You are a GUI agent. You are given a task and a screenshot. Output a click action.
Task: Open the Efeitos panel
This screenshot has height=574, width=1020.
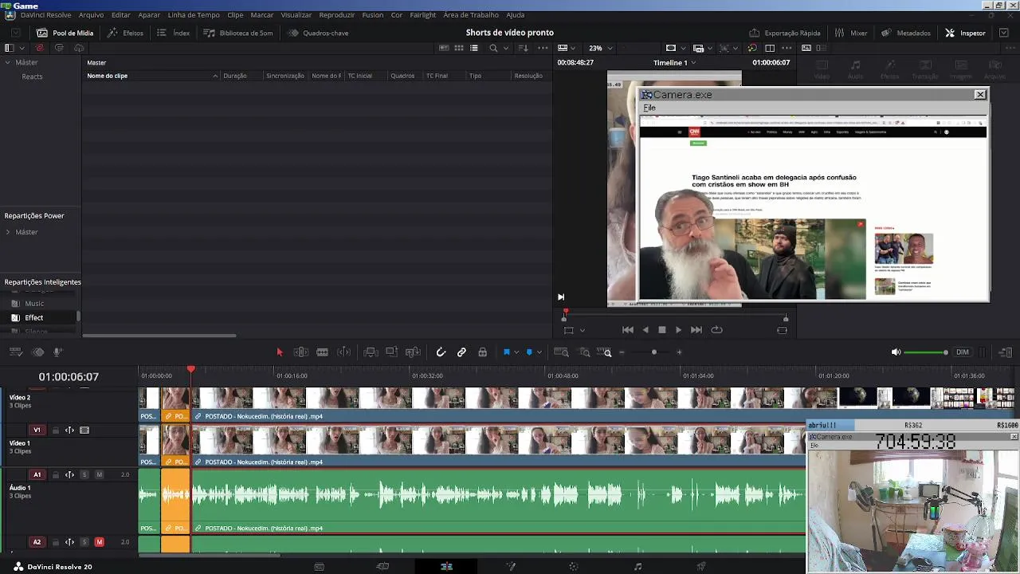(125, 33)
